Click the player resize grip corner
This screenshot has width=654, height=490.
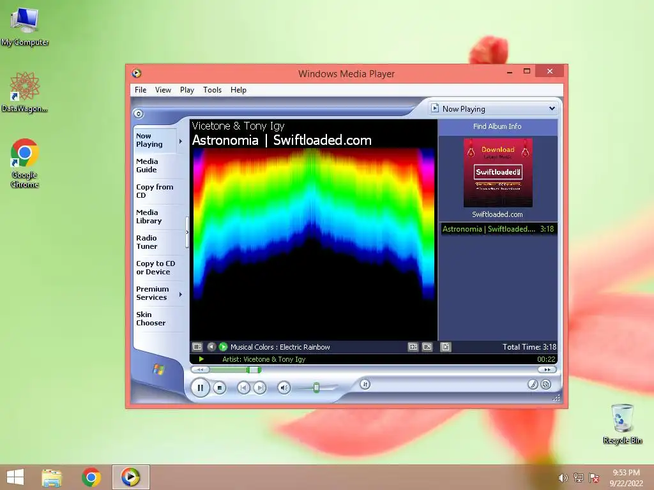[556, 398]
